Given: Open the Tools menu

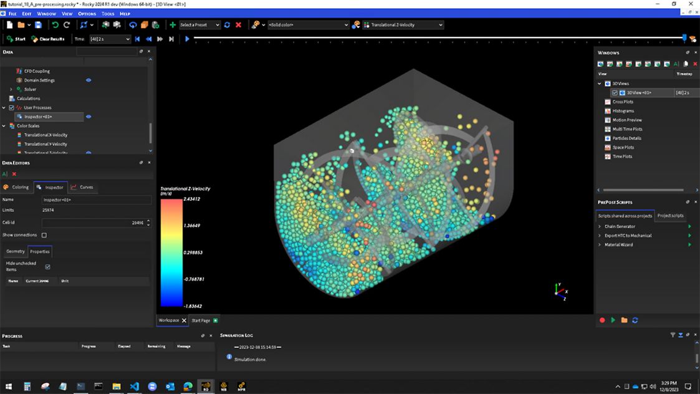Looking at the screenshot, I should point(108,14).
